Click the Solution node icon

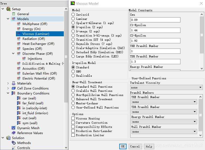click(8, 138)
